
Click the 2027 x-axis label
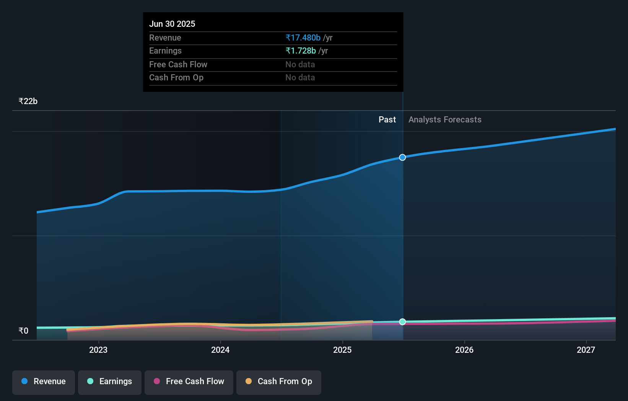point(586,350)
